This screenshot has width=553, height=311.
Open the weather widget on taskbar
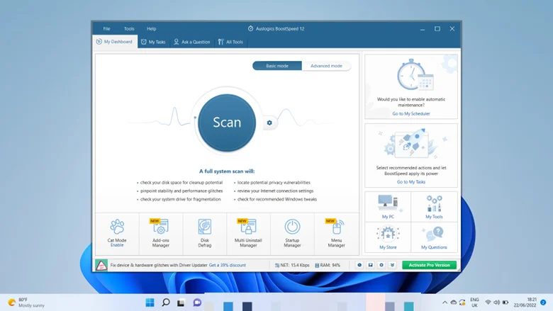click(x=27, y=302)
